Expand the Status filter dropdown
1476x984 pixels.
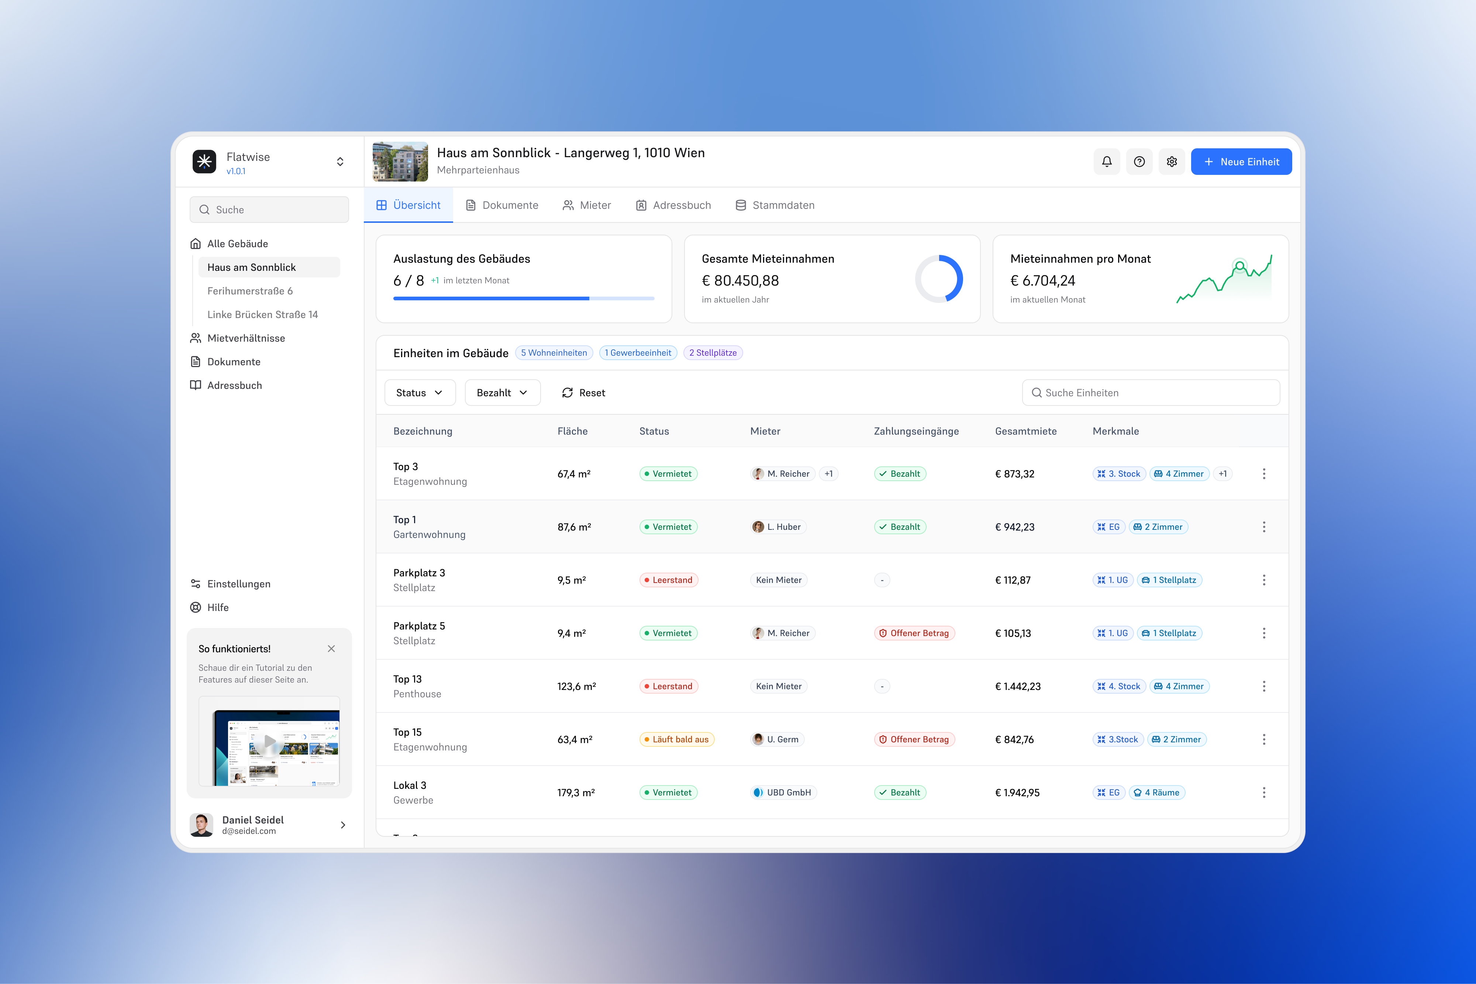(x=420, y=393)
